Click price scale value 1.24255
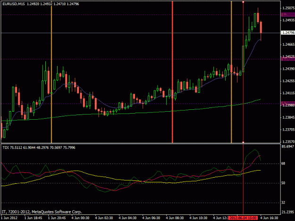 (288, 81)
